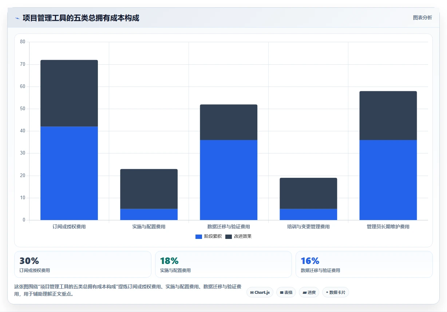The width and height of the screenshot is (447, 312).
Task: Select the Chart.js tag chip
Action: tap(260, 292)
